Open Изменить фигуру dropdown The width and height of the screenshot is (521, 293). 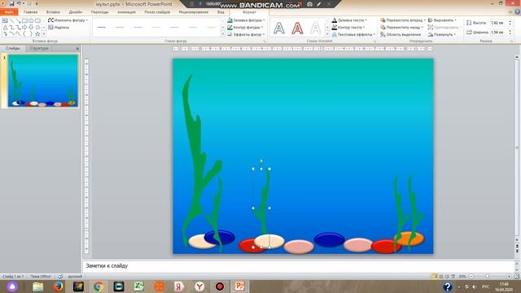pyautogui.click(x=68, y=20)
